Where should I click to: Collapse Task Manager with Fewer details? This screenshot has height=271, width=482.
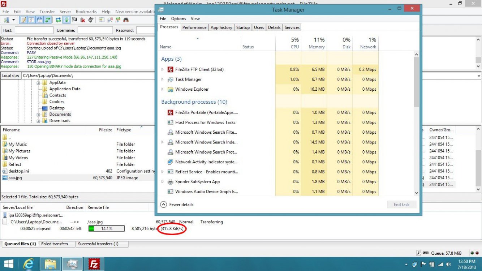click(177, 205)
